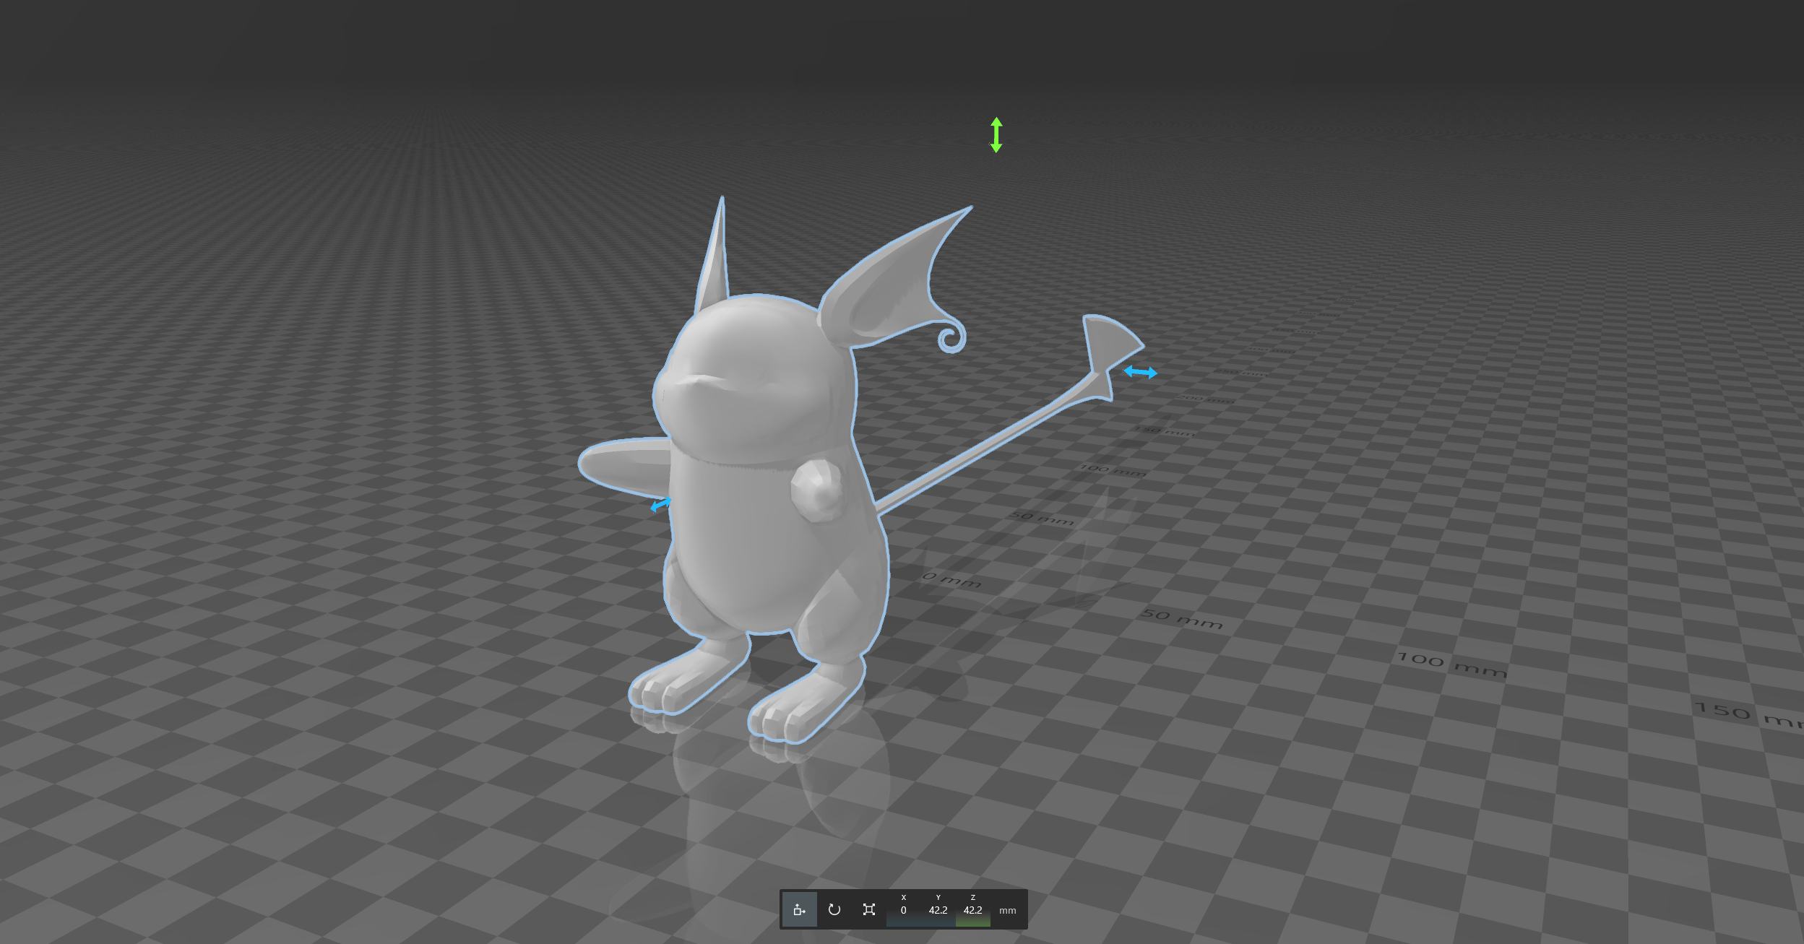Click the green Z position field
The height and width of the screenshot is (944, 1804).
[x=972, y=909]
